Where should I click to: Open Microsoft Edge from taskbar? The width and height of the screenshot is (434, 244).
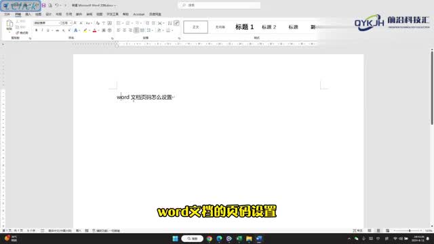(x=219, y=239)
